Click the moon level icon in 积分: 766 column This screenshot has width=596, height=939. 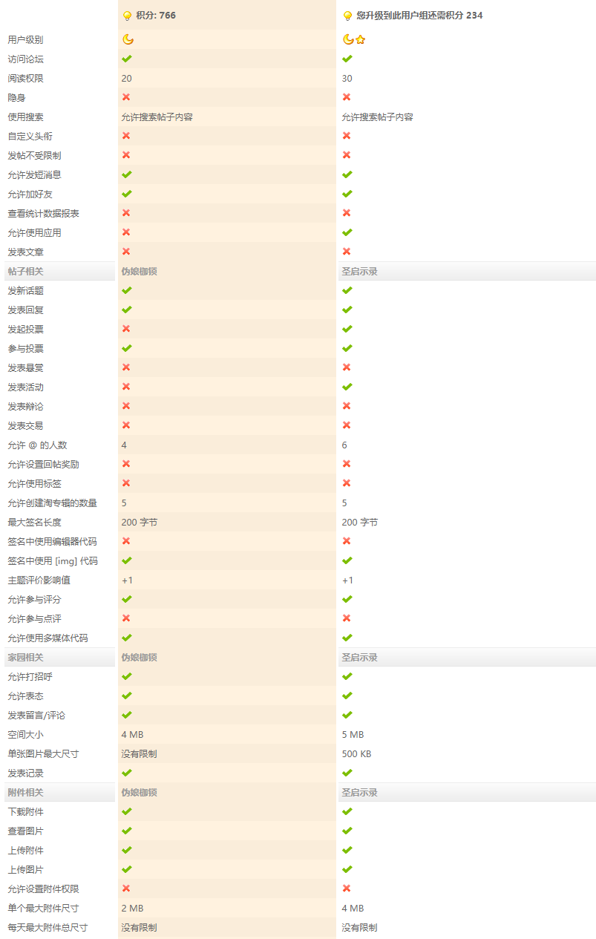(128, 39)
